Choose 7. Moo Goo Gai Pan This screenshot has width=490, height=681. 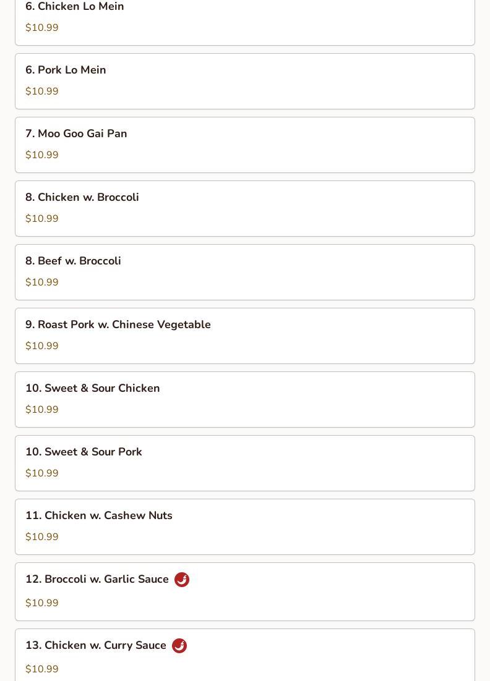point(245,145)
